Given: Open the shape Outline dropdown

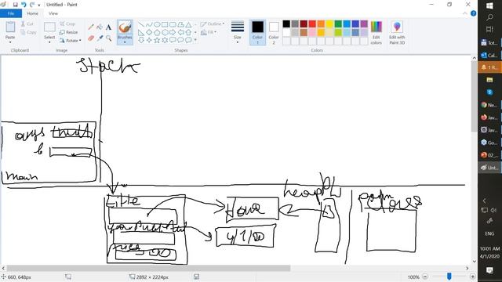Looking at the screenshot, I should [x=213, y=24].
